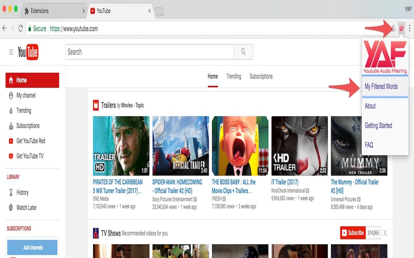The height and width of the screenshot is (258, 414).
Task: Open YouTube hamburger guide menu
Action: click(x=11, y=52)
